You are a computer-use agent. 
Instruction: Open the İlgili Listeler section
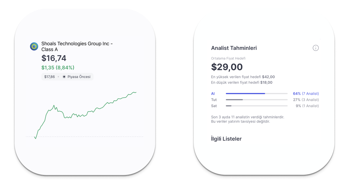click(226, 139)
